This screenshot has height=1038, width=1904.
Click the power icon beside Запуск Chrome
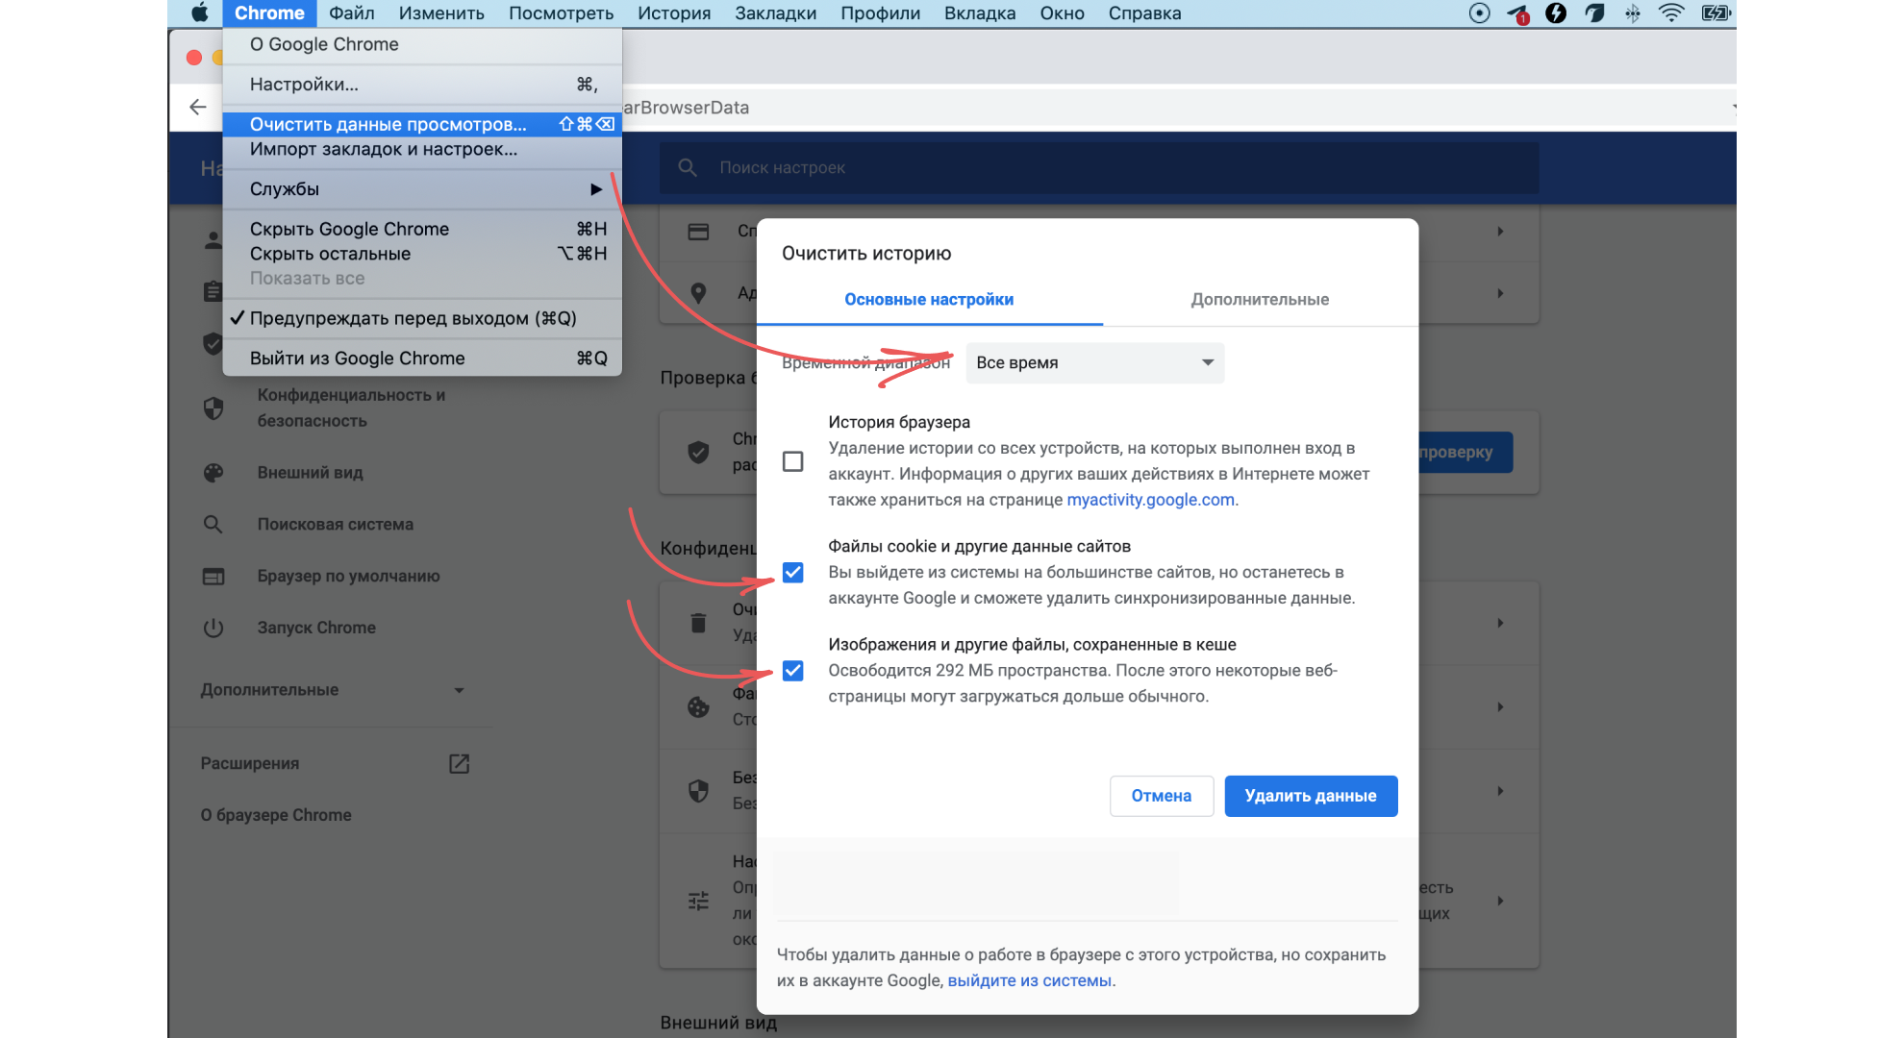click(213, 628)
